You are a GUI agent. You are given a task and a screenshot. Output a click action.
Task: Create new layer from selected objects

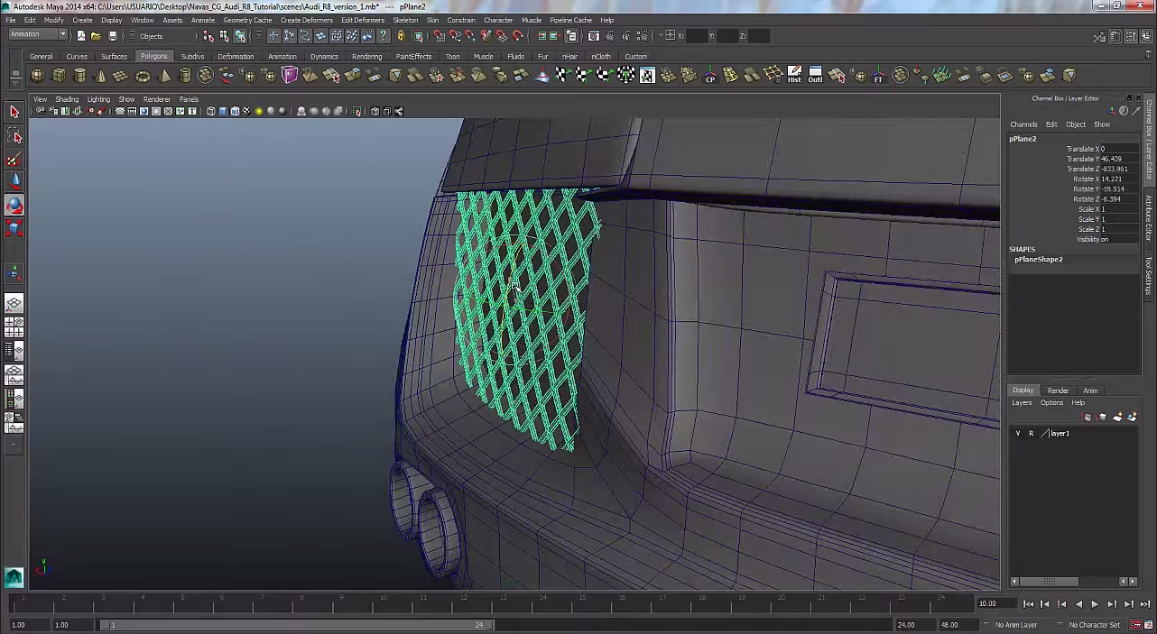[1132, 418]
